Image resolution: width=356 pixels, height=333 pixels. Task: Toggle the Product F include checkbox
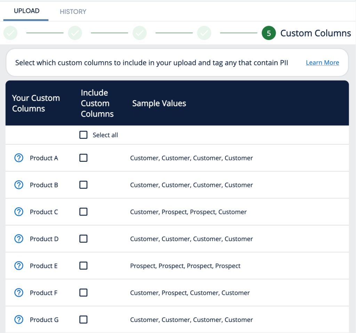pyautogui.click(x=83, y=293)
